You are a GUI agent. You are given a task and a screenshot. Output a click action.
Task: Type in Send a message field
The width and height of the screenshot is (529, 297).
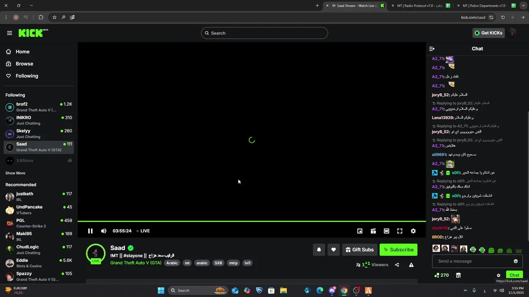(471, 261)
